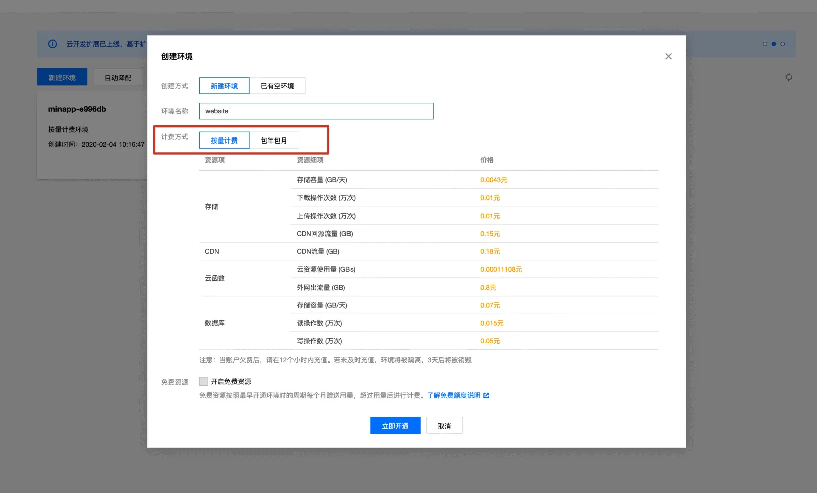Click the 数据库 resource item label
Viewport: 817px width, 493px height.
pos(215,323)
